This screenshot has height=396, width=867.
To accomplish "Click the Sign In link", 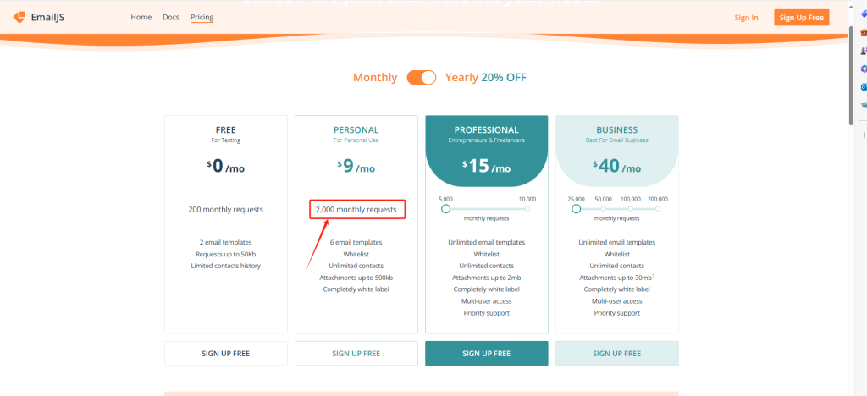I will [x=747, y=18].
